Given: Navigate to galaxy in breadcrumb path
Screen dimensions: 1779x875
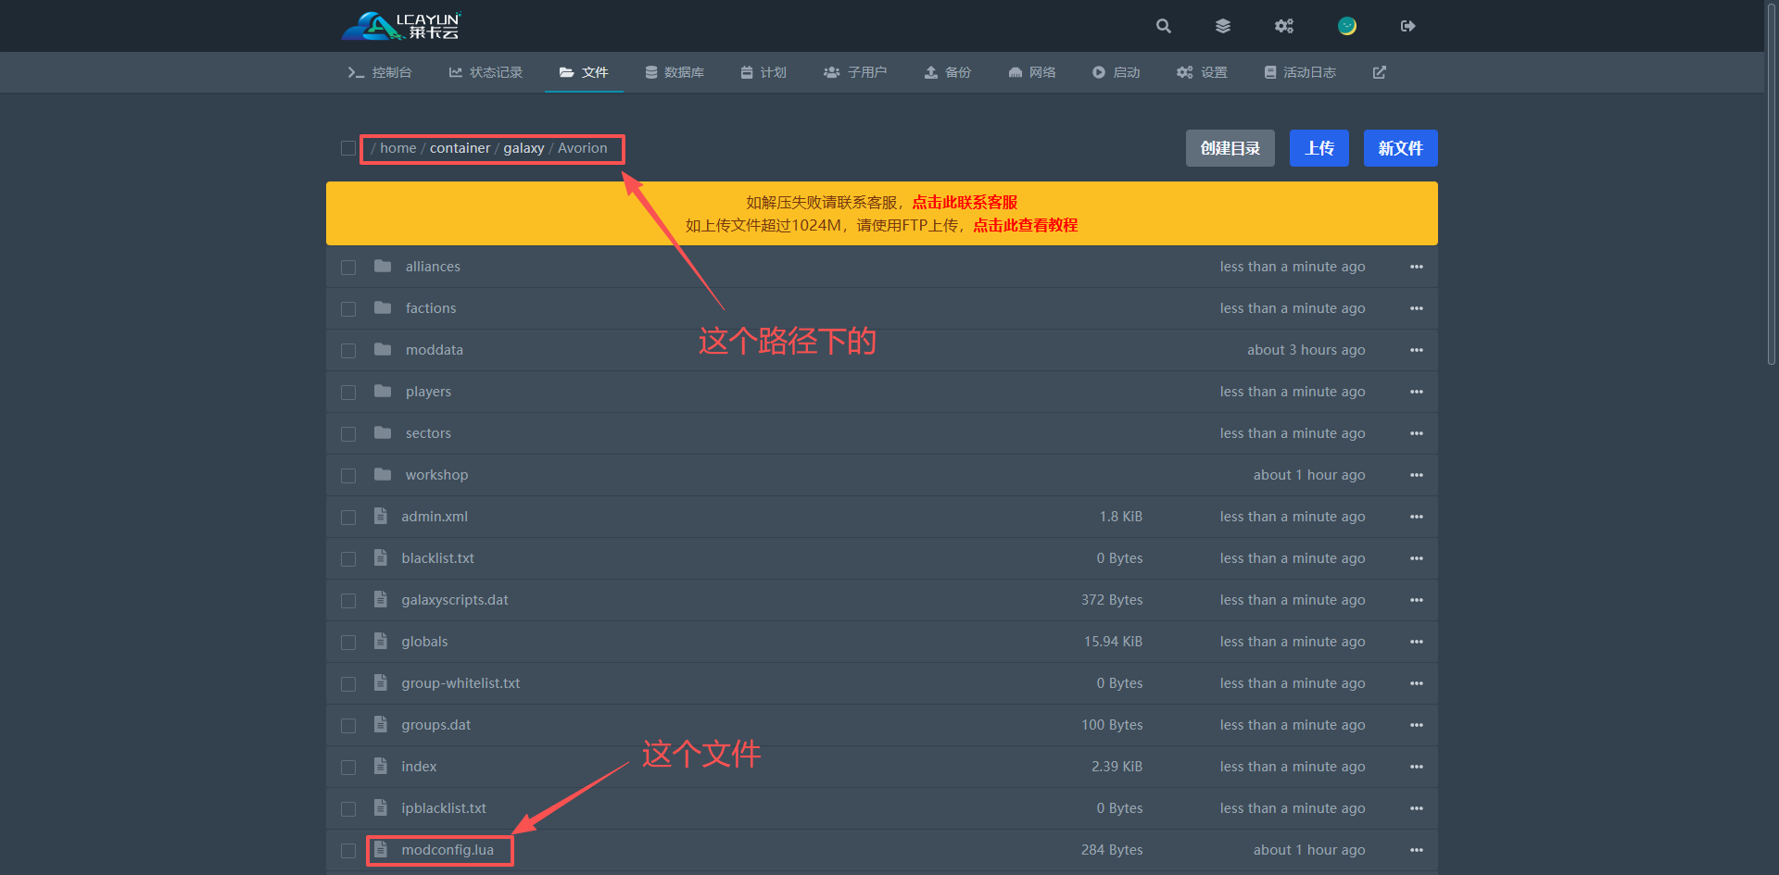Looking at the screenshot, I should point(524,148).
